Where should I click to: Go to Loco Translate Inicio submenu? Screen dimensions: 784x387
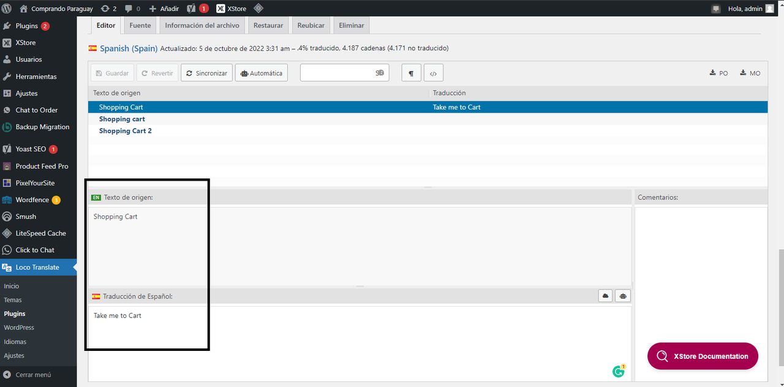[x=12, y=286]
